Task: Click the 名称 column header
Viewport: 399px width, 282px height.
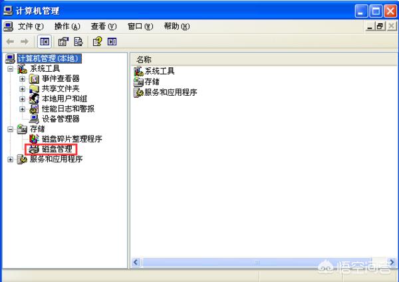Action: (263, 60)
